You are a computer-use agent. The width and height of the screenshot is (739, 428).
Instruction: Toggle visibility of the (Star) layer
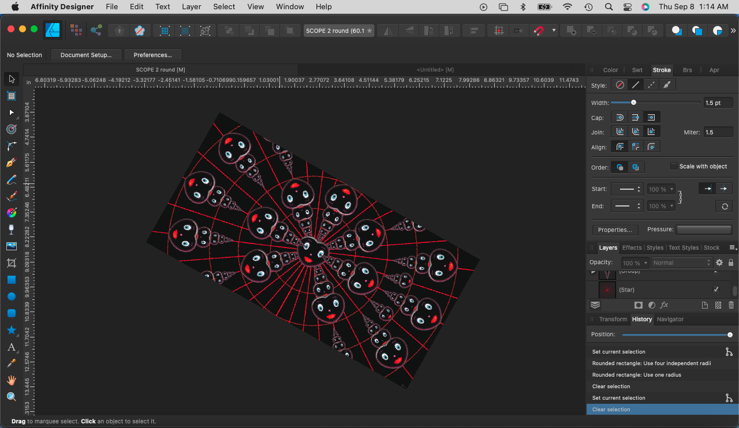[716, 290]
